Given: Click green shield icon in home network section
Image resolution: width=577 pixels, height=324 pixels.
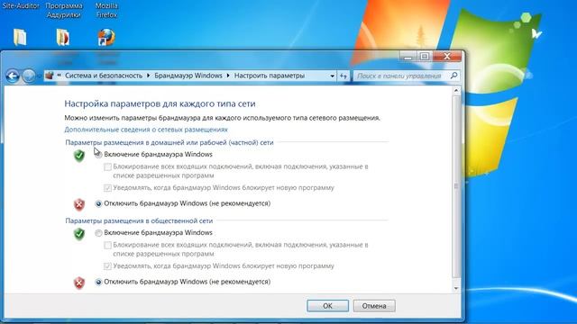Looking at the screenshot, I should pos(79,156).
